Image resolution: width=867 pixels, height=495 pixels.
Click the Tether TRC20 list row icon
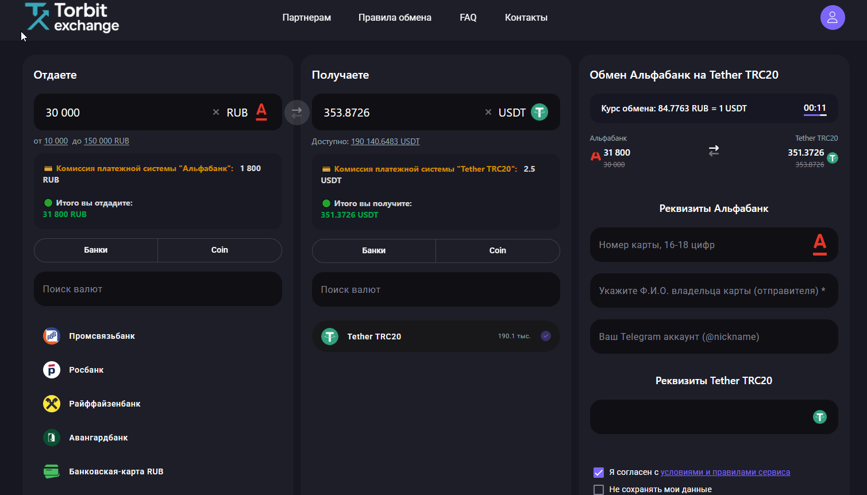(x=330, y=337)
